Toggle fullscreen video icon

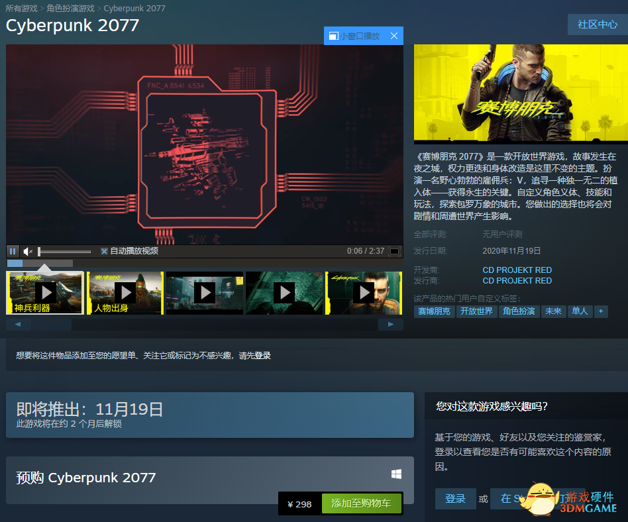coord(395,251)
